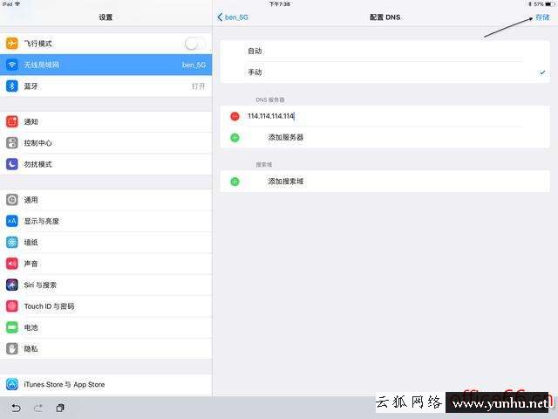
Task: Tap the 墙纸 (Wallpaper) label
Action: pyautogui.click(x=31, y=243)
